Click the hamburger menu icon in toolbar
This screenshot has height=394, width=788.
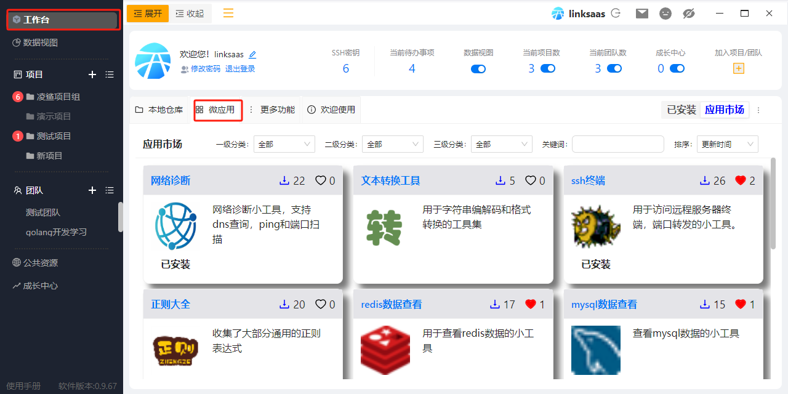pos(228,13)
